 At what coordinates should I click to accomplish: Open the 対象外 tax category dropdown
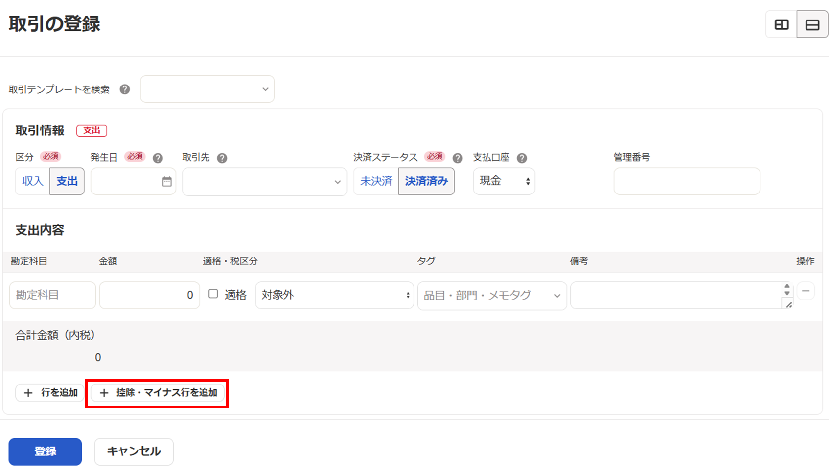coord(334,295)
